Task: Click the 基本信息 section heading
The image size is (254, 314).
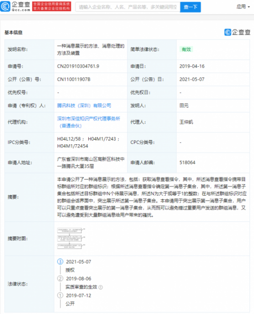Action: pyautogui.click(x=13, y=32)
